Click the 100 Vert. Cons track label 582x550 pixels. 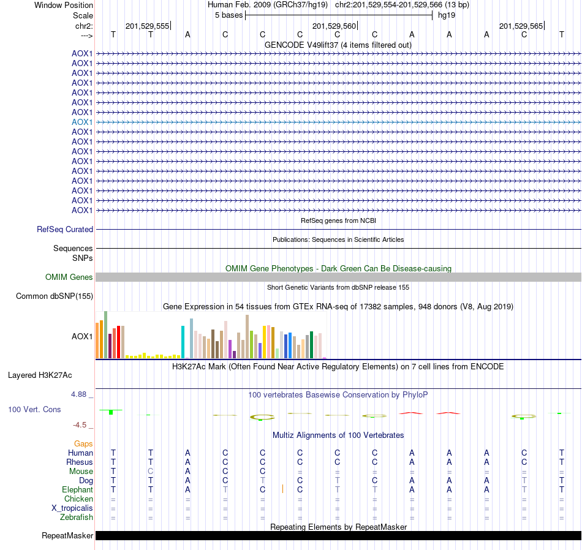pyautogui.click(x=34, y=409)
